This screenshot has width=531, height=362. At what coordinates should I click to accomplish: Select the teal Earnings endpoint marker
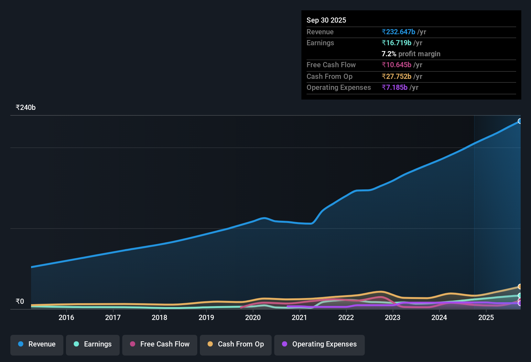point(520,296)
